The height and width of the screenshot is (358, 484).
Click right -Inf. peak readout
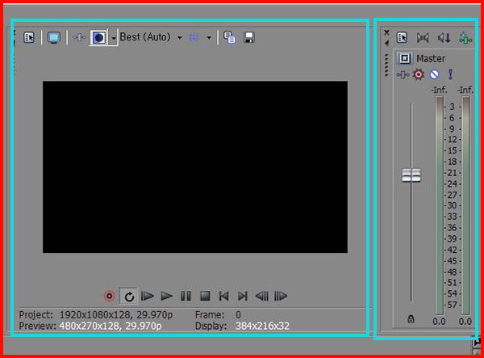[x=465, y=90]
